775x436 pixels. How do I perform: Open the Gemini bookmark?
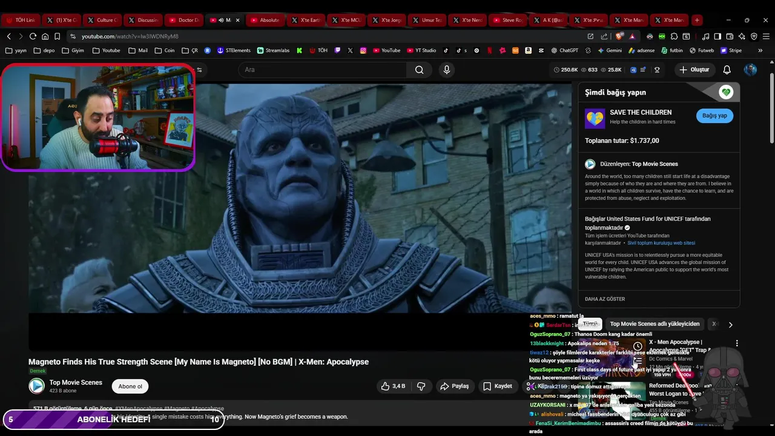(x=610, y=50)
